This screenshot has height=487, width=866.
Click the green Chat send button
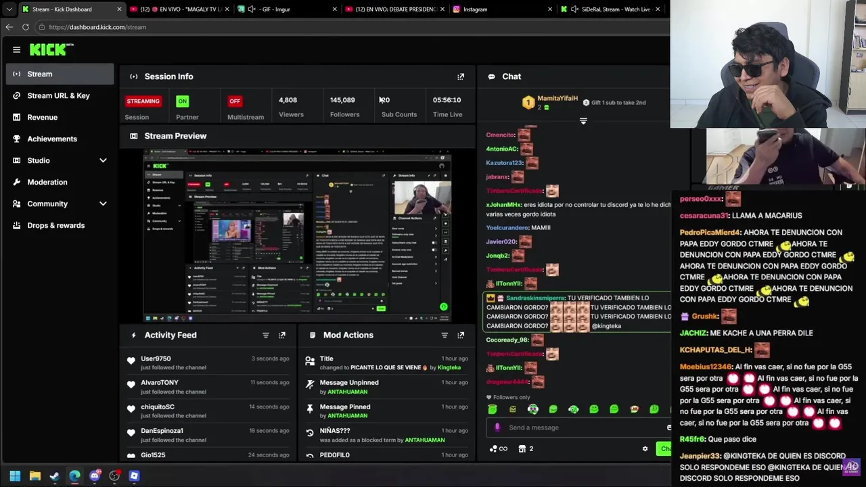(664, 449)
